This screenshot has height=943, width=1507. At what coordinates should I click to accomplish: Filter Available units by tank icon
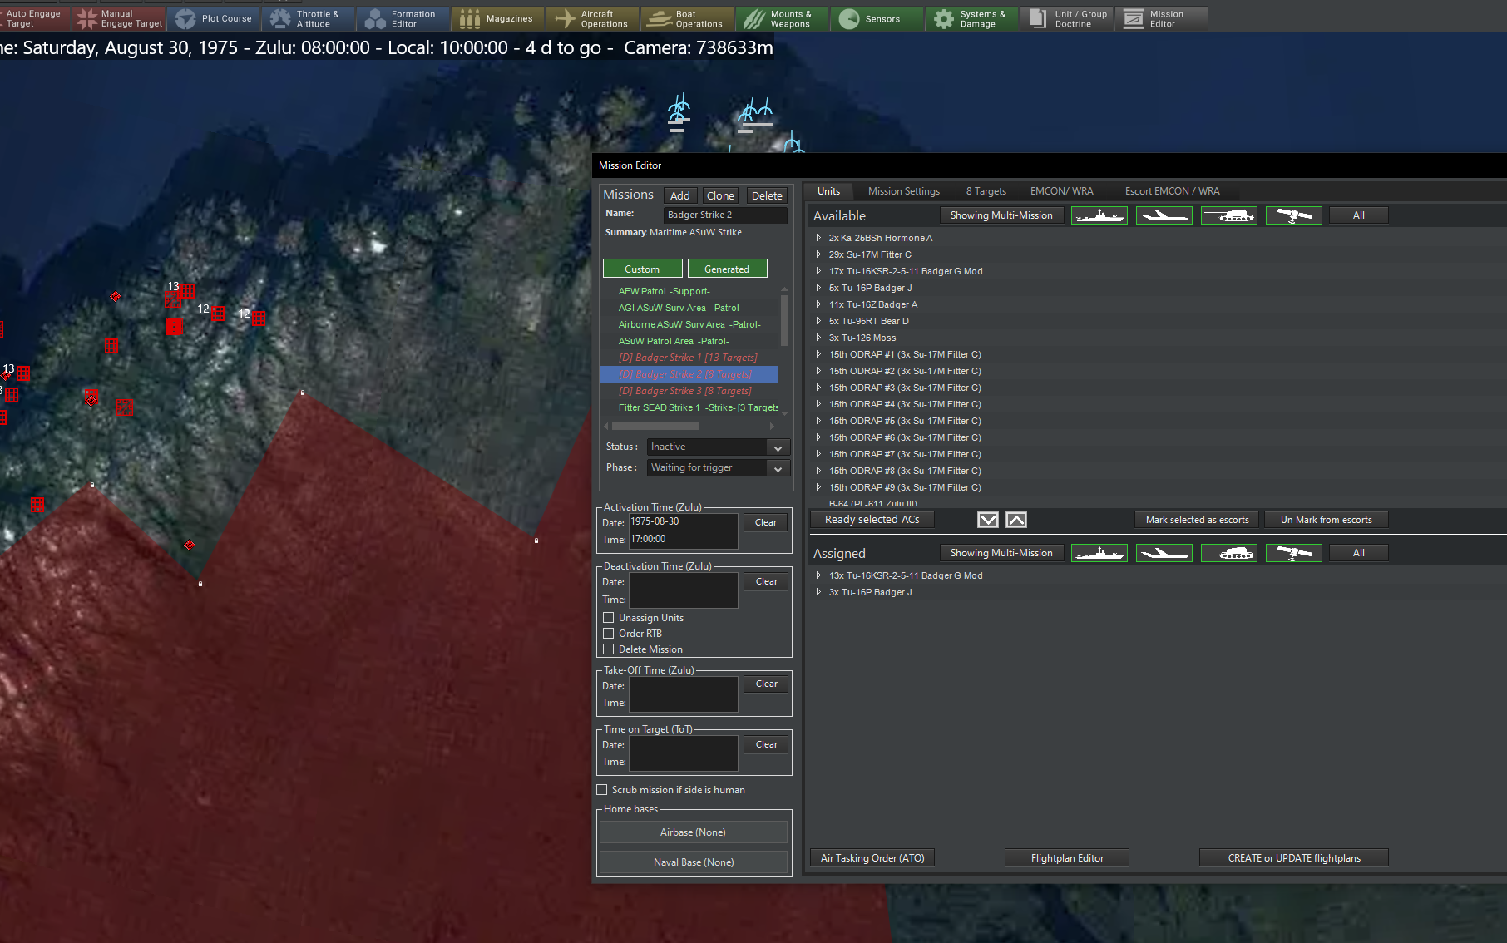[x=1228, y=215]
